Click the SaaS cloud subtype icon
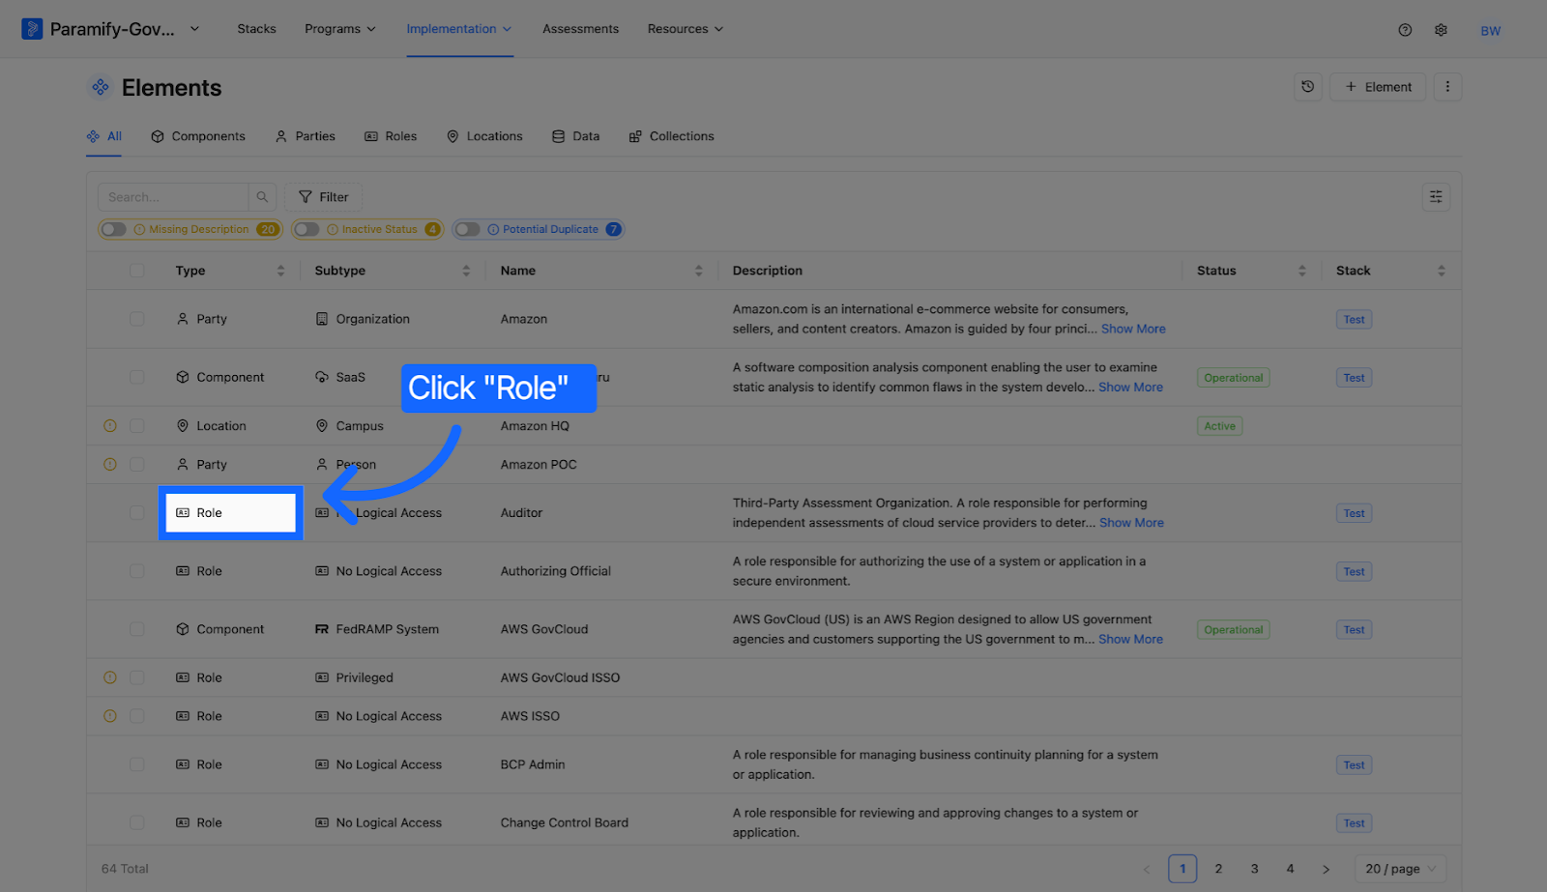The height and width of the screenshot is (892, 1547). click(x=322, y=377)
